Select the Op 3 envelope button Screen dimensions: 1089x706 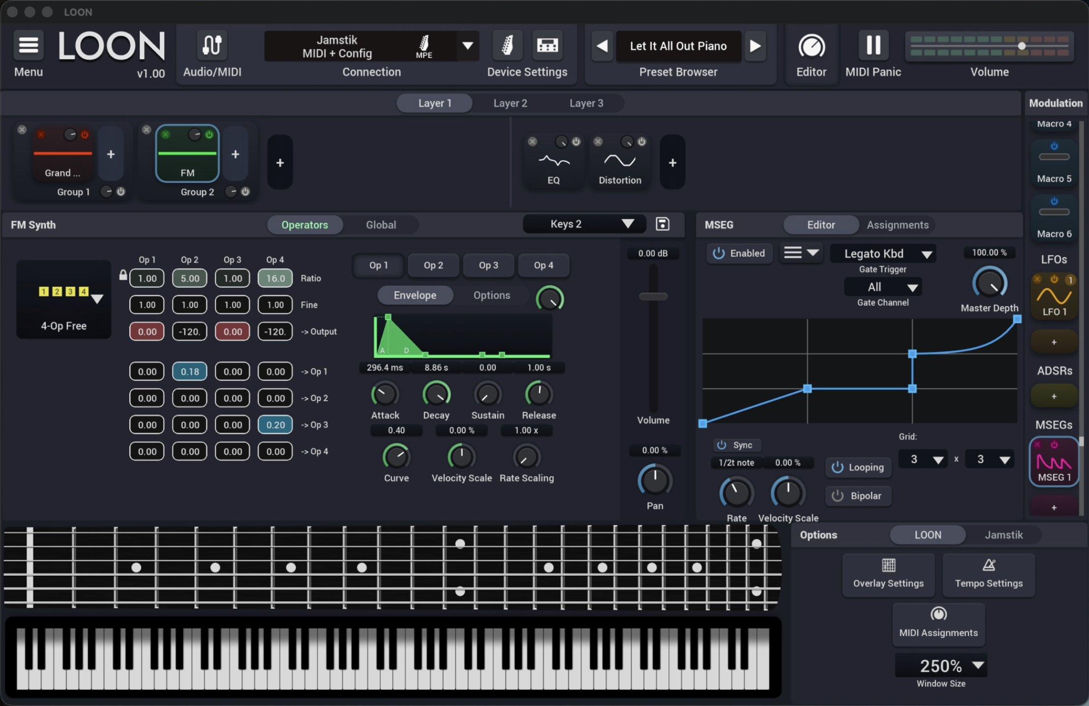coord(488,265)
